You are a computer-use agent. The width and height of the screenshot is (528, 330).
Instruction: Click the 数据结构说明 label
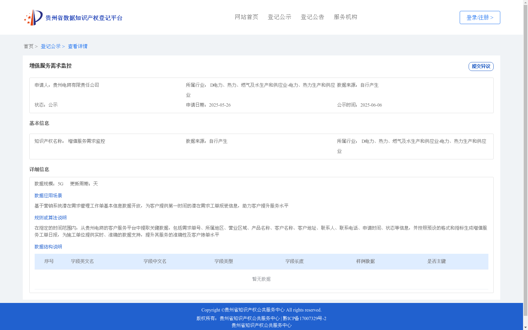[x=48, y=247]
